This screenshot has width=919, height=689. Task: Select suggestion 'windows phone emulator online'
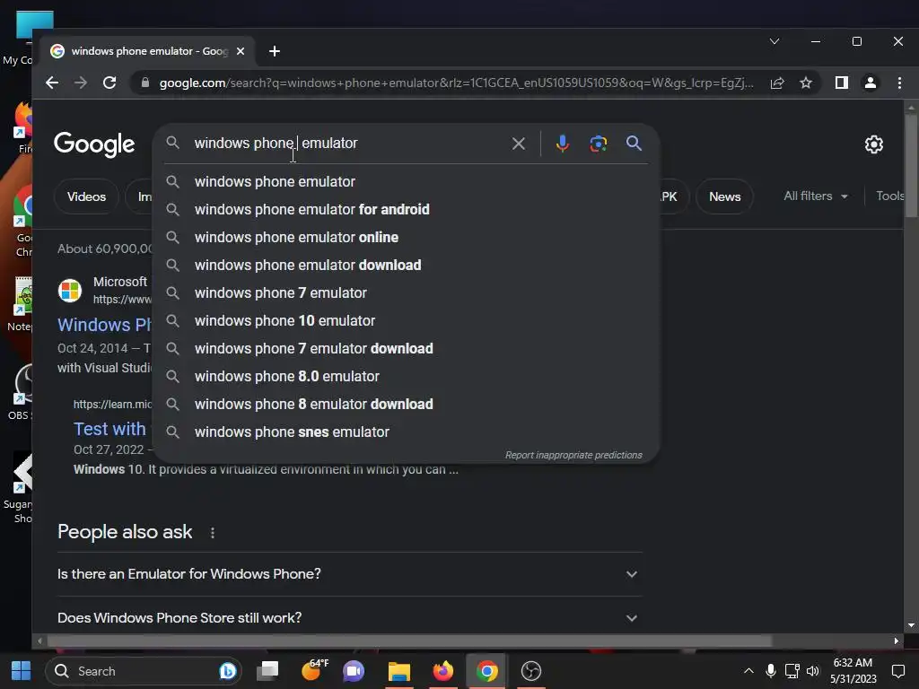[406, 237]
